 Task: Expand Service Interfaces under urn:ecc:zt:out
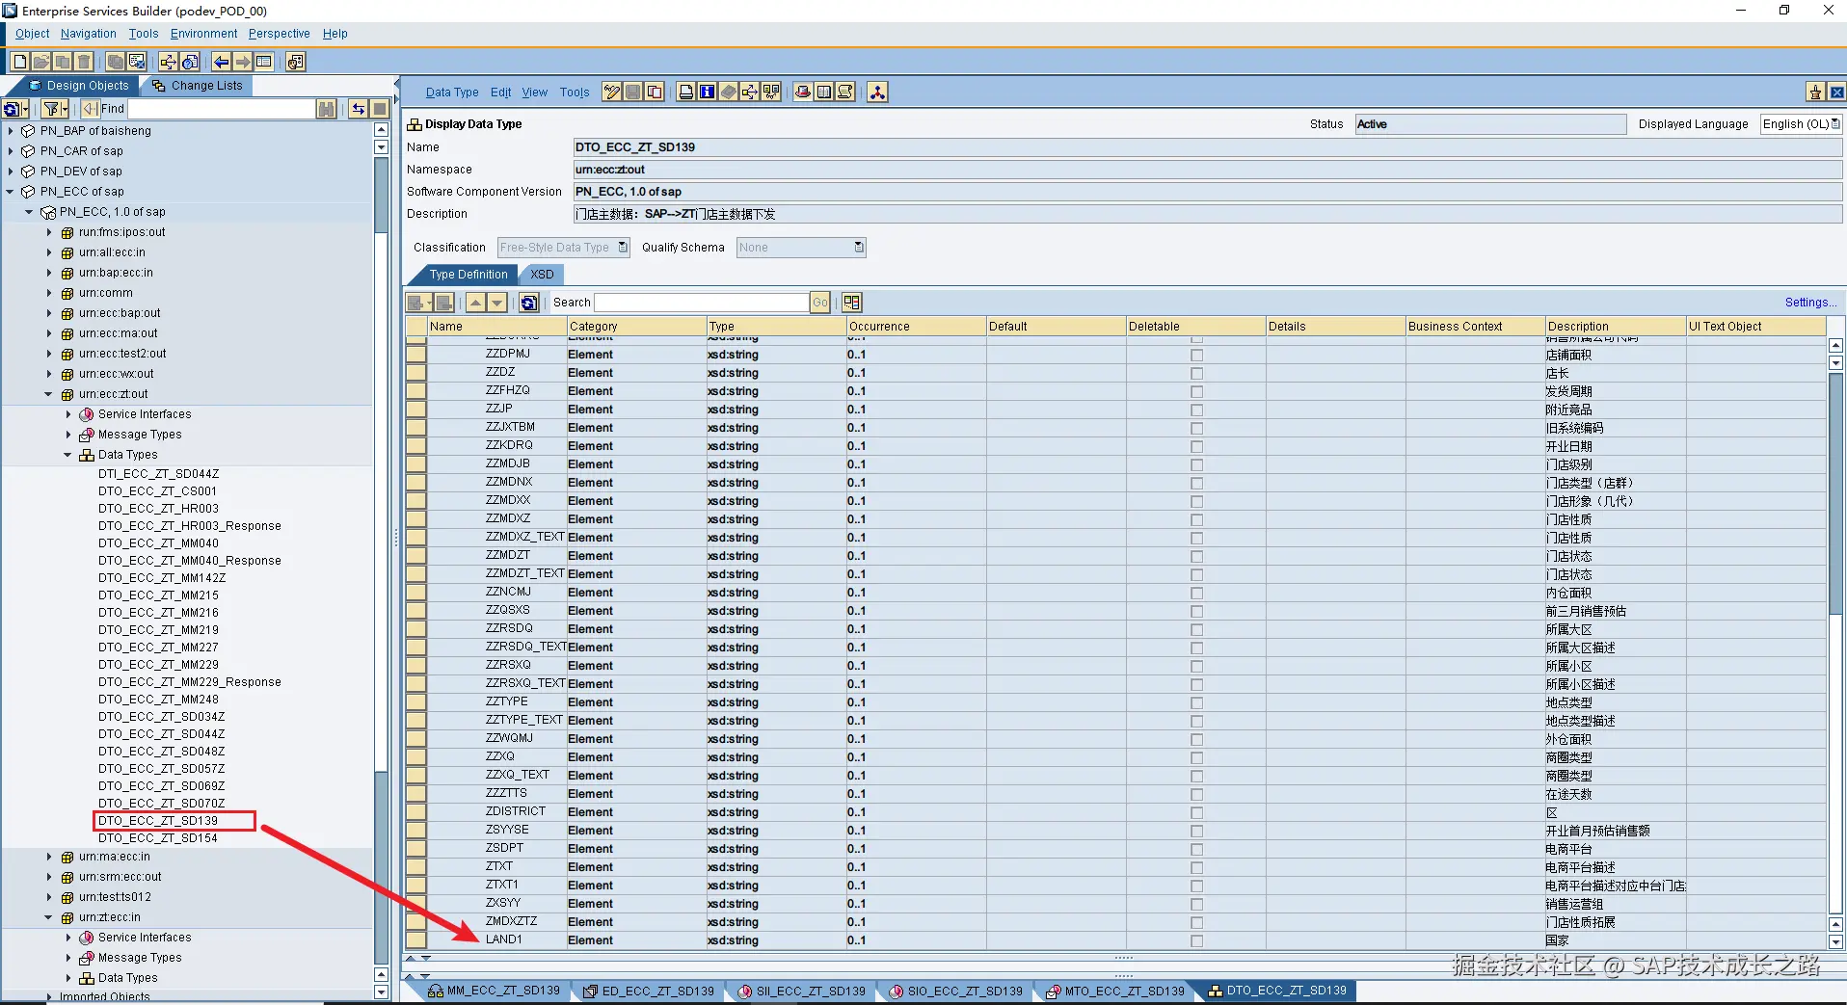click(x=68, y=414)
